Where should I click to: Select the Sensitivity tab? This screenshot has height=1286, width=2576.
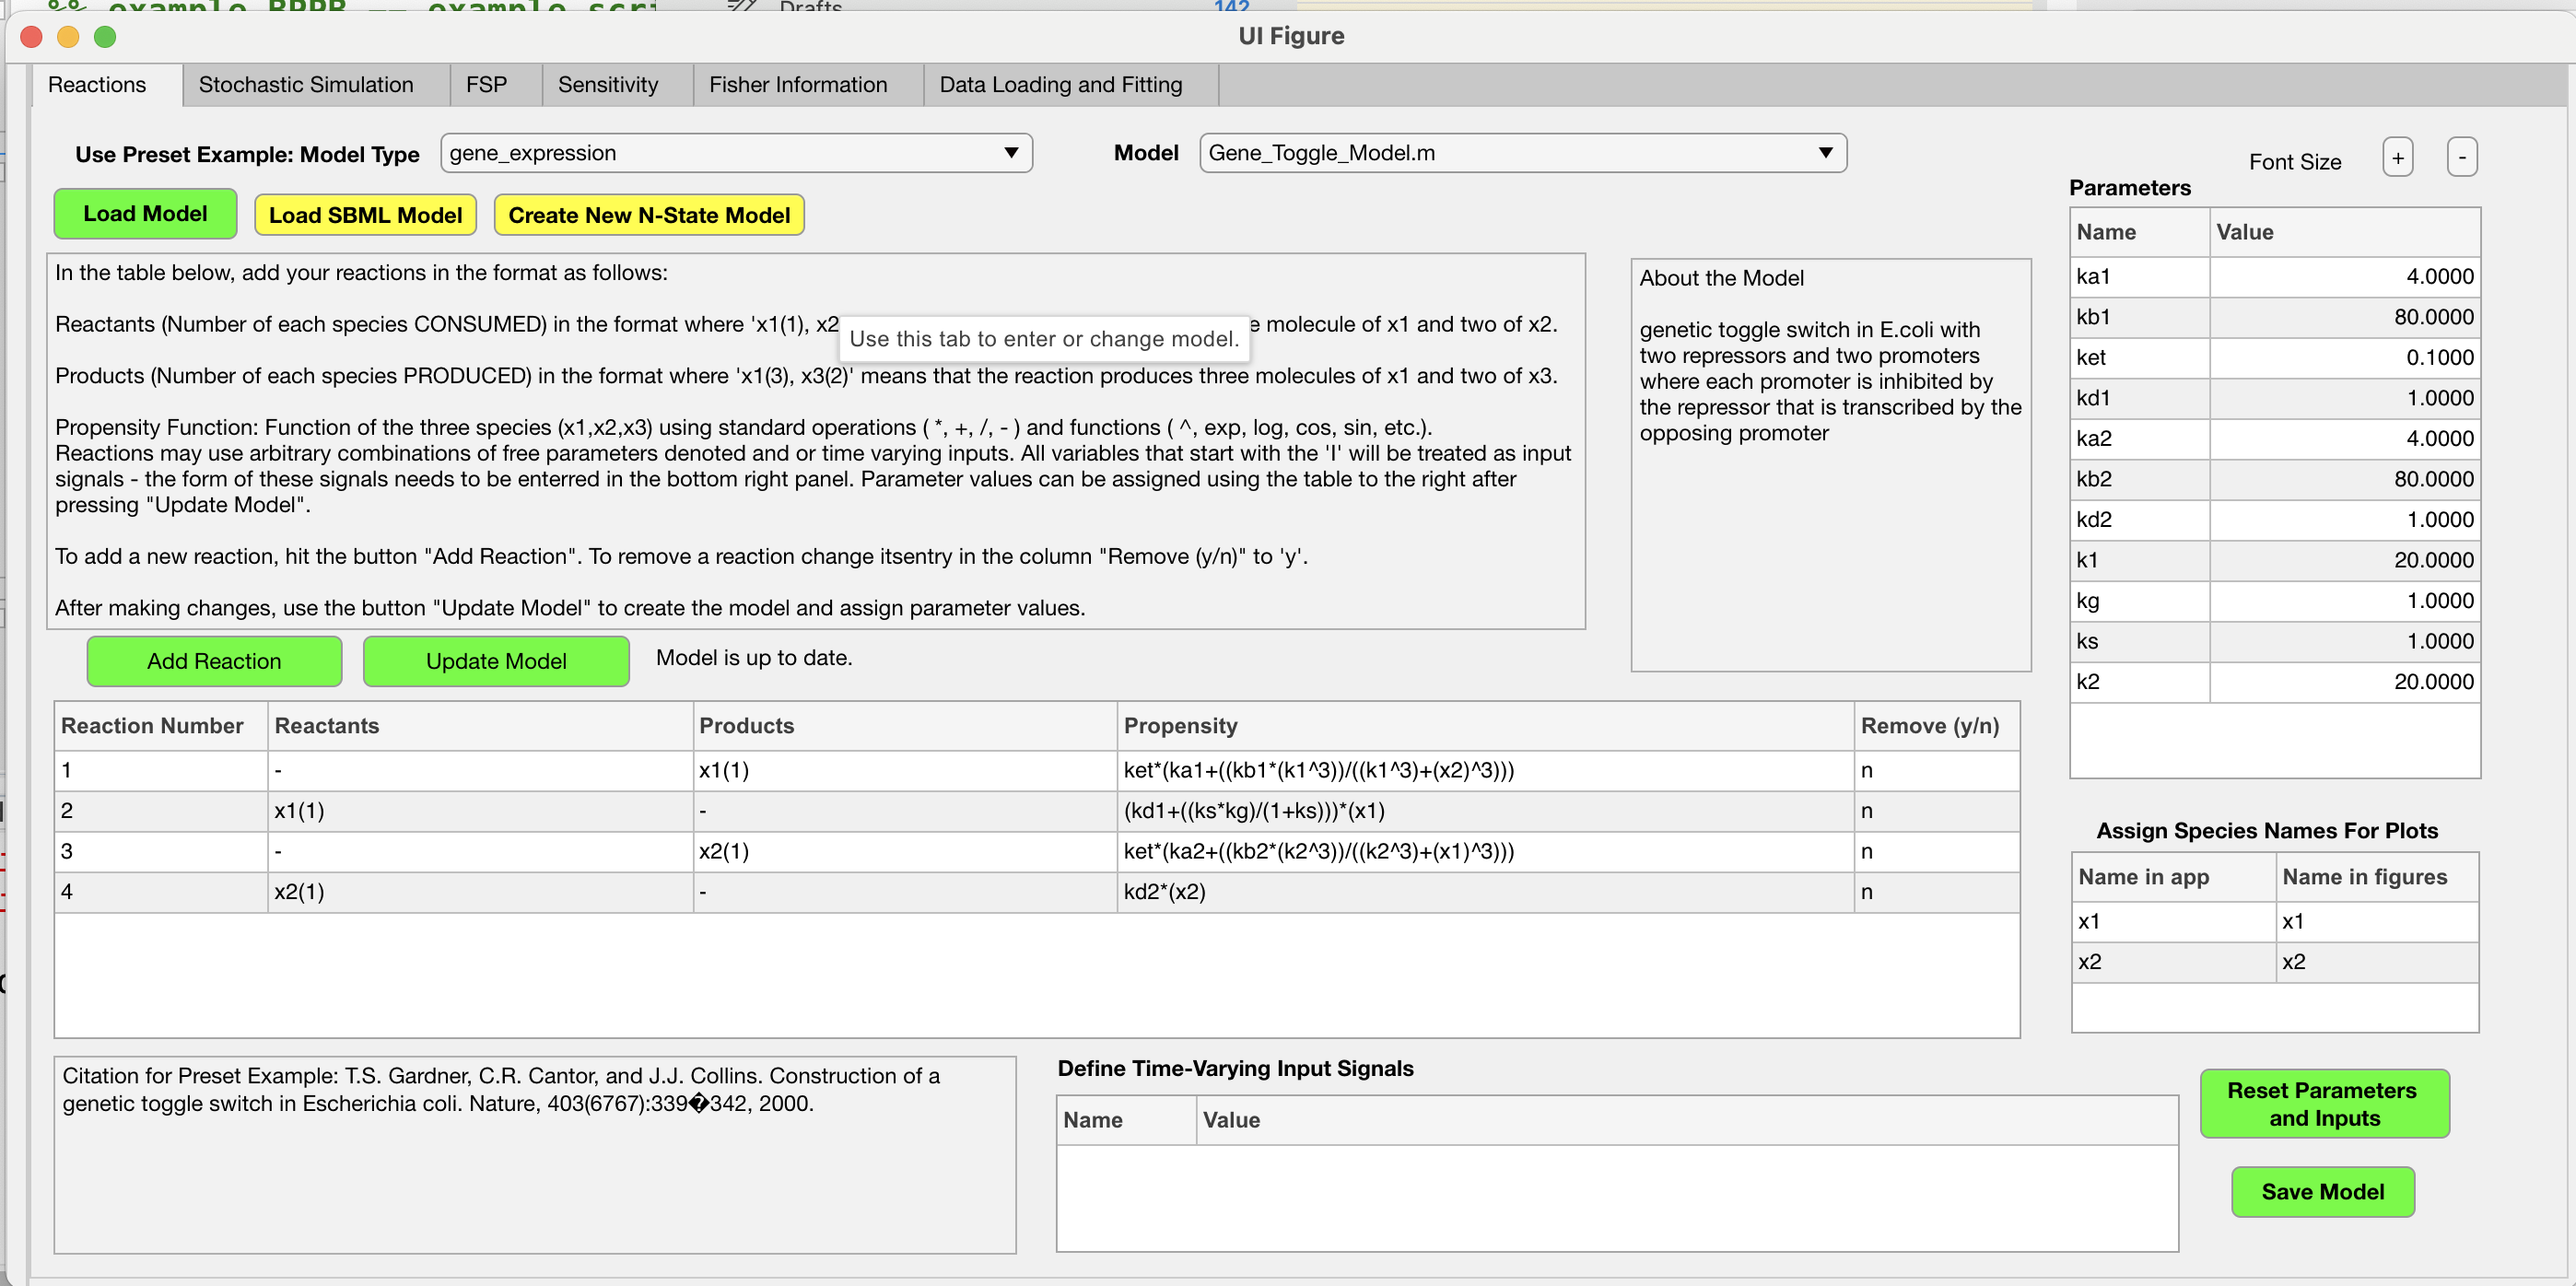pyautogui.click(x=608, y=86)
